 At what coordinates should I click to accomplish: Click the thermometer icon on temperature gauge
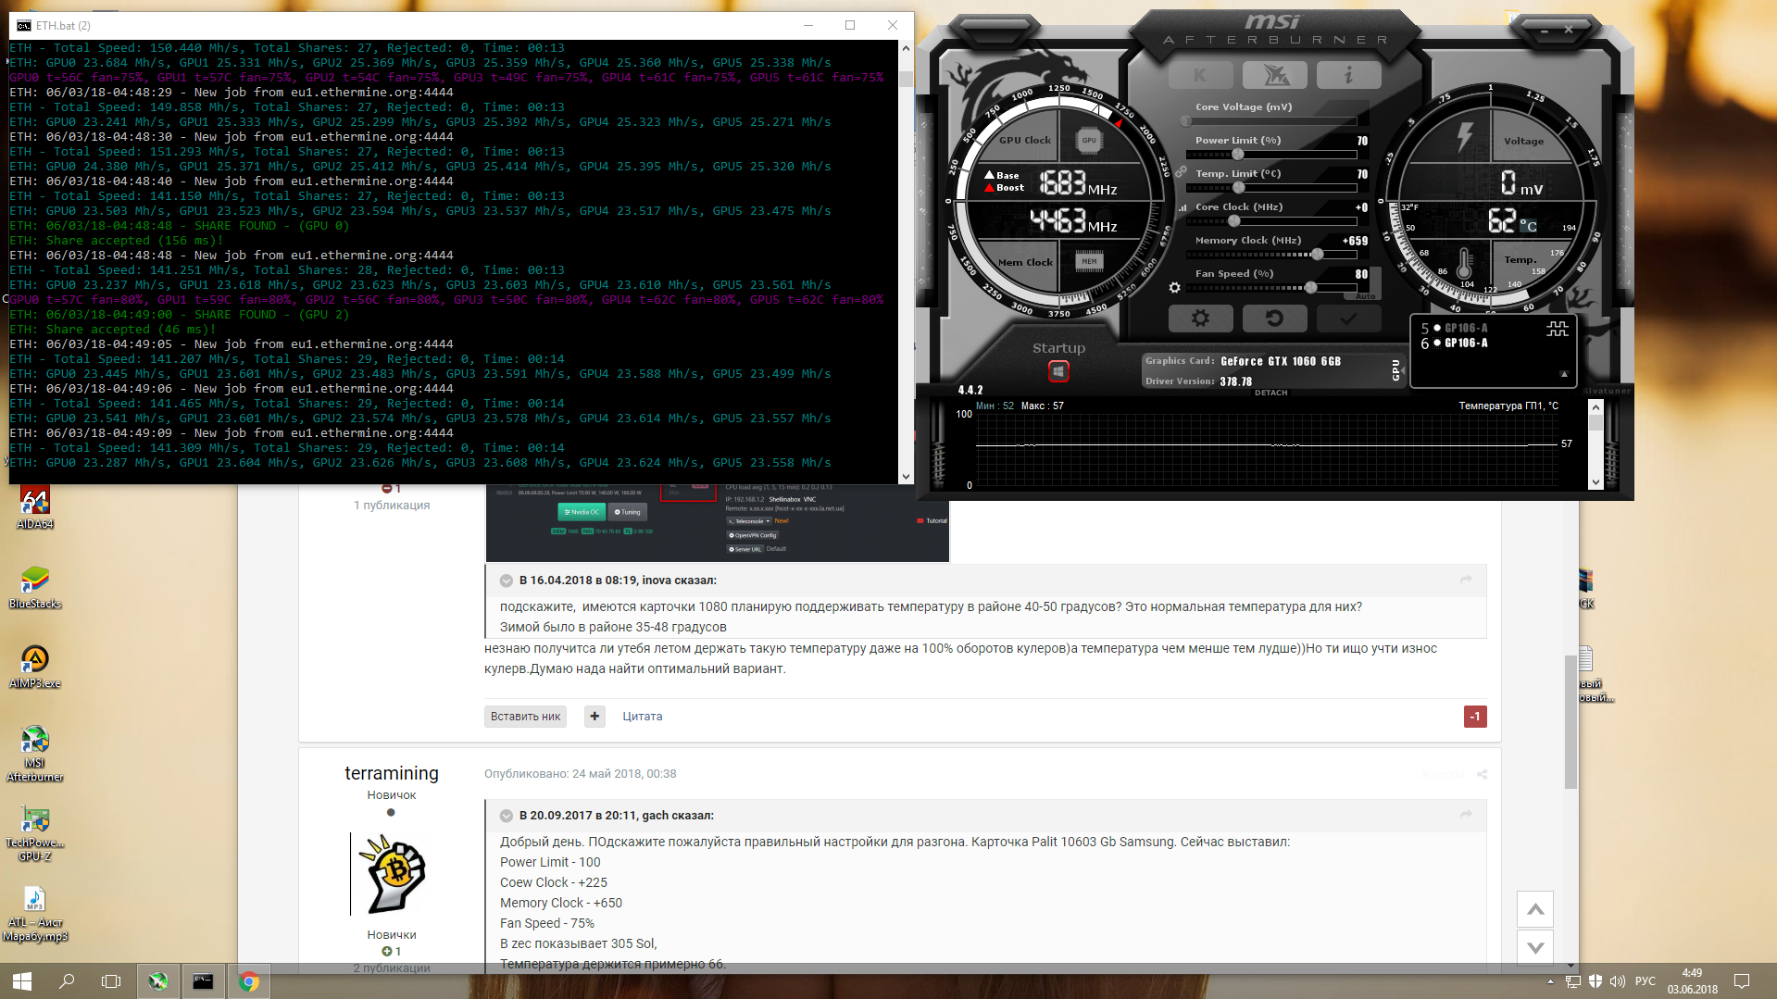click(x=1464, y=264)
